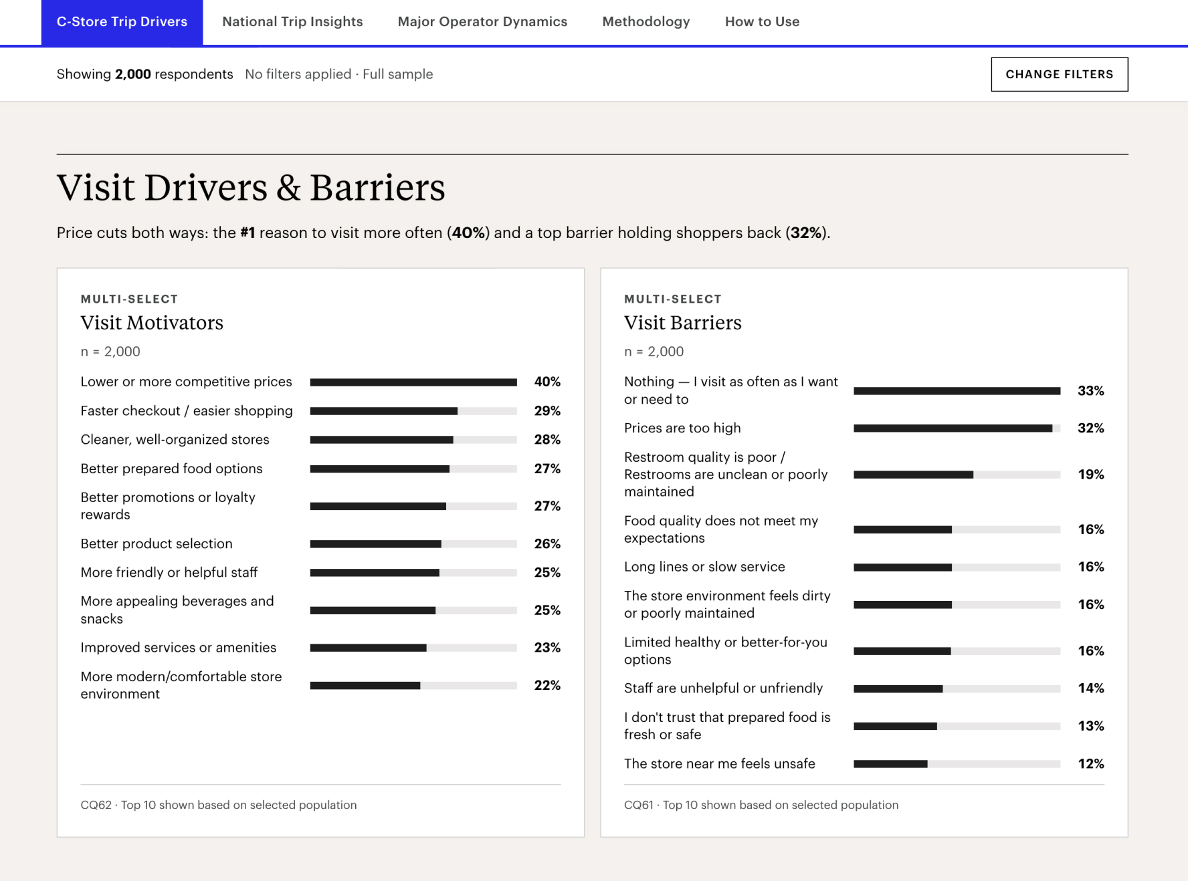Click the Change Filters button
Viewport: 1188px width, 881px height.
click(1059, 74)
